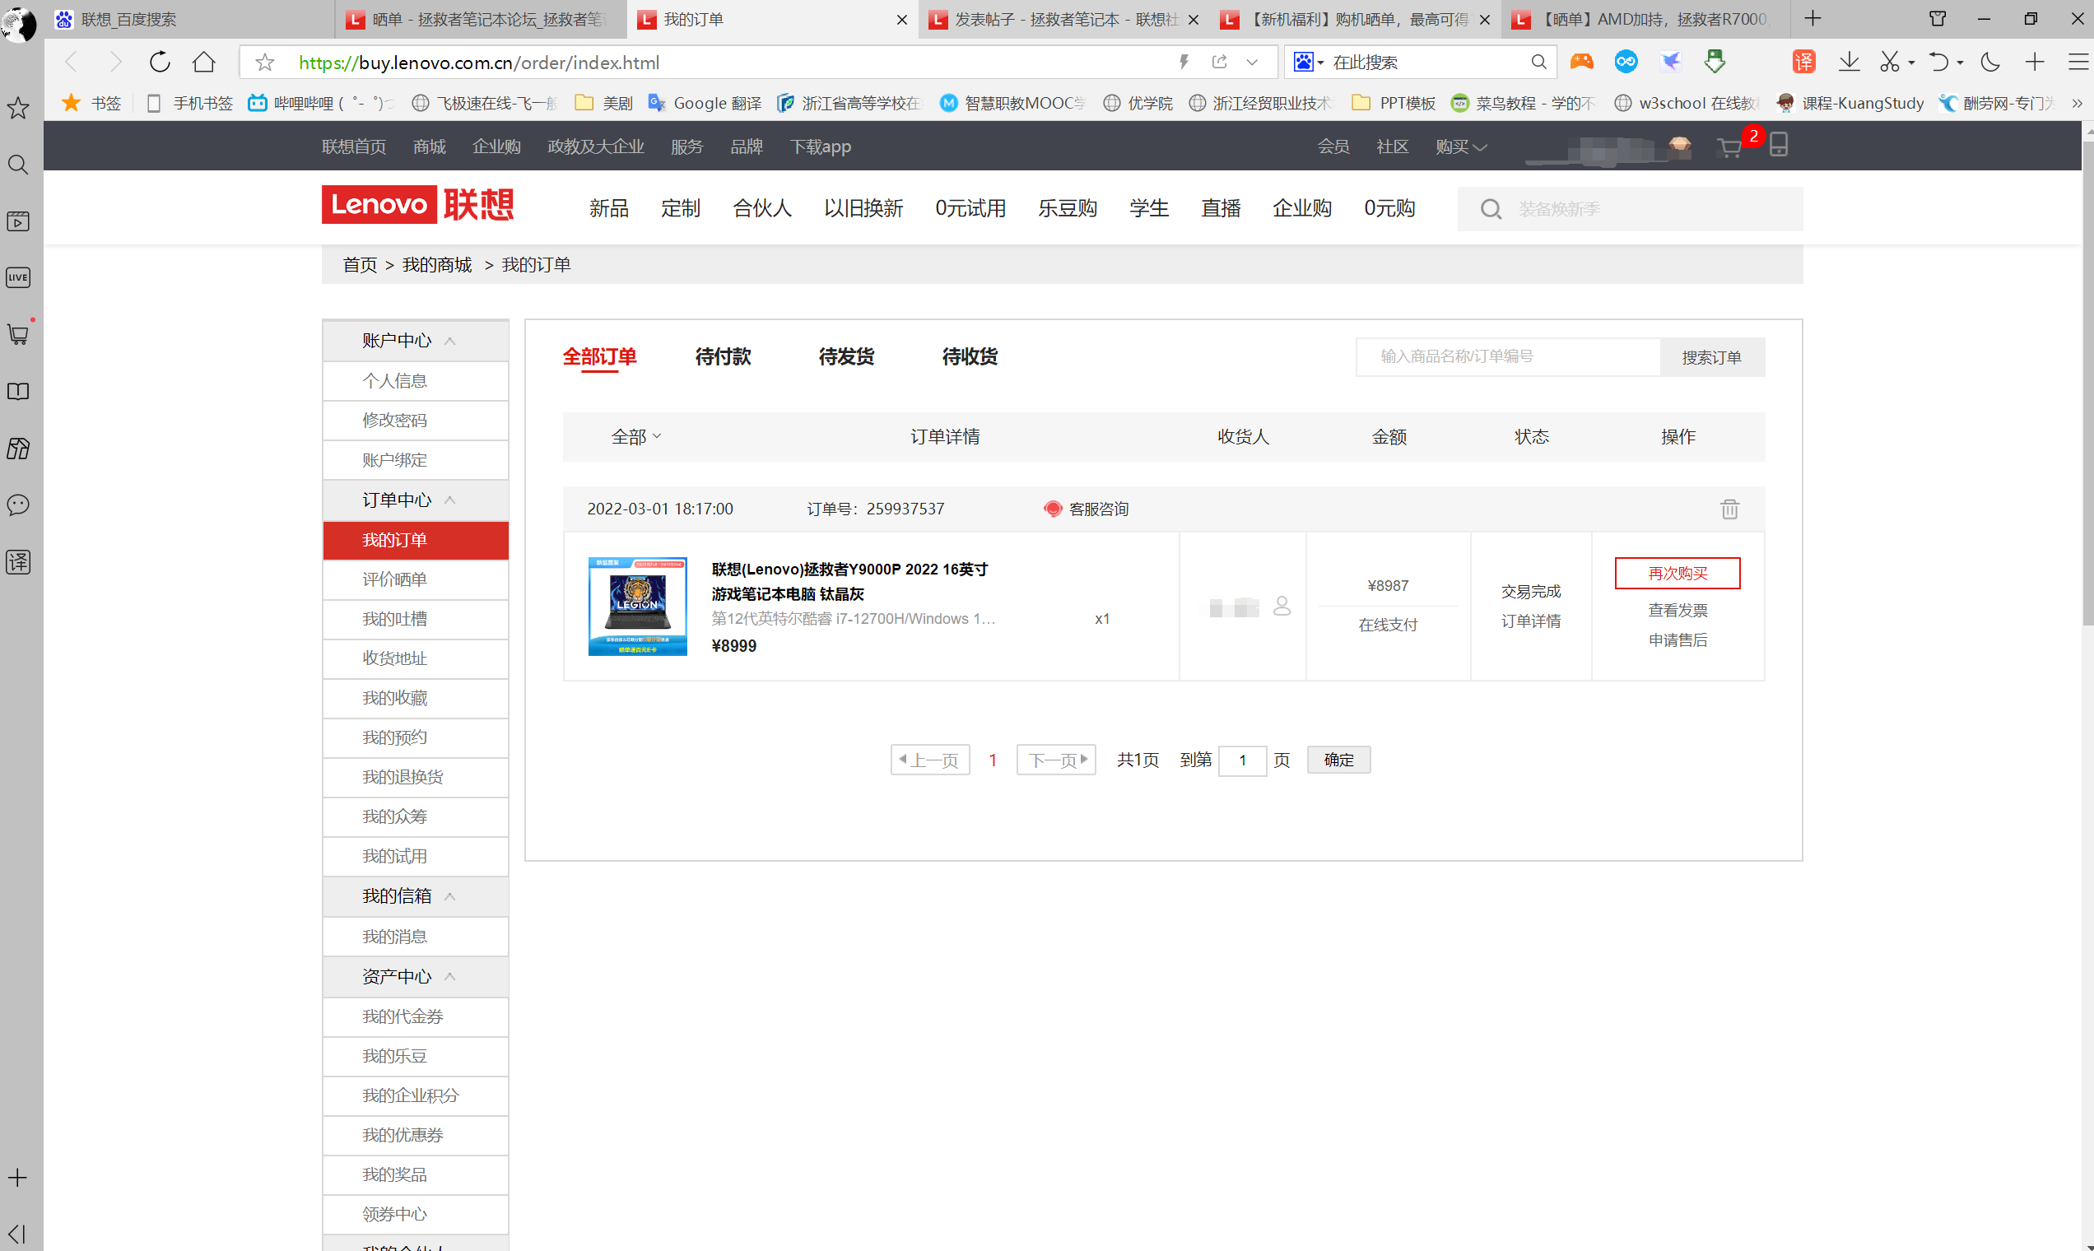Open address bar history dropdown arrow
Viewport: 2094px width, 1251px height.
[1252, 62]
